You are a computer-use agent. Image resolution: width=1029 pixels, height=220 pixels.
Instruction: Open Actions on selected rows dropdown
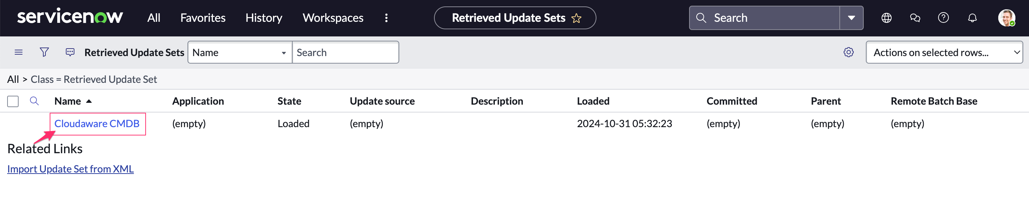pyautogui.click(x=944, y=52)
